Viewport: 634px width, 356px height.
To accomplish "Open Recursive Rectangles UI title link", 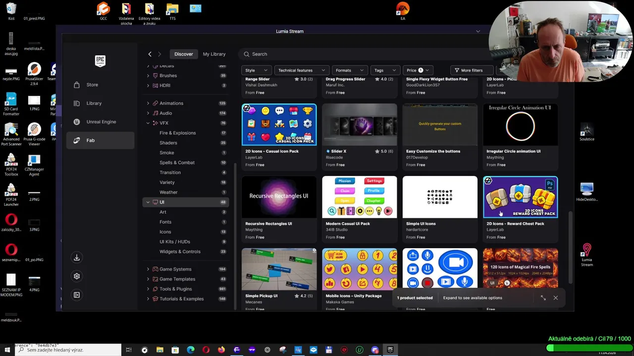I will 268,223.
